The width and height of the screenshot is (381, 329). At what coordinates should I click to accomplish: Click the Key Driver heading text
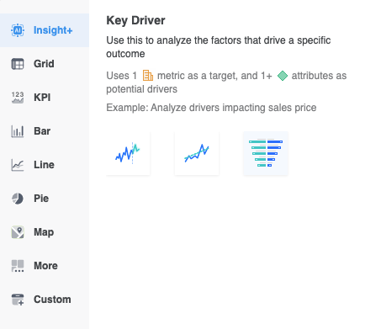coord(135,20)
